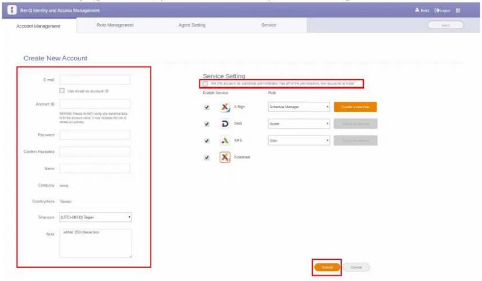This screenshot has height=281, width=482.
Task: Open the Timezone dropdown (UTC+08:00 Taipei)
Action: pos(95,217)
